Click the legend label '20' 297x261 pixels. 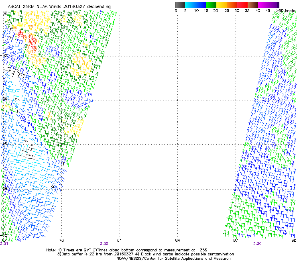click(x=216, y=10)
